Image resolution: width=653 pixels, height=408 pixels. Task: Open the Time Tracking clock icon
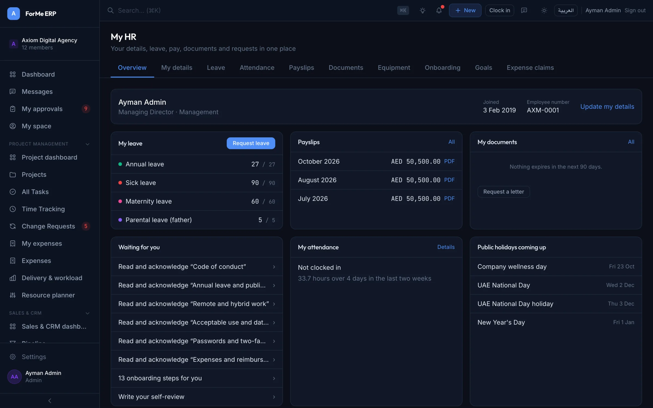13,209
